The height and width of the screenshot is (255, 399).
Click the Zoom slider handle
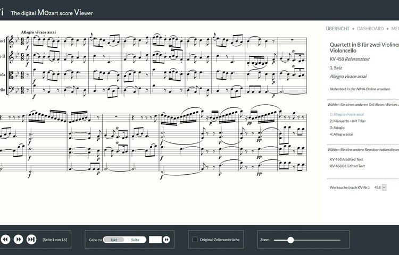pos(290,240)
